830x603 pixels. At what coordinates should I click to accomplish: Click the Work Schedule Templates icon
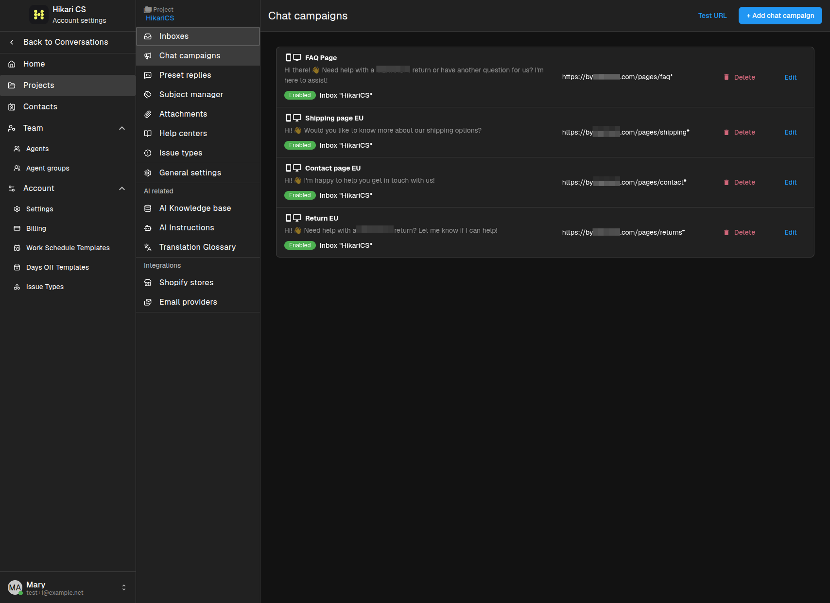(17, 248)
